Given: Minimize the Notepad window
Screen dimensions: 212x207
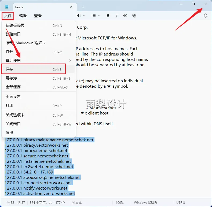Looking at the screenshot, I should [181, 4].
